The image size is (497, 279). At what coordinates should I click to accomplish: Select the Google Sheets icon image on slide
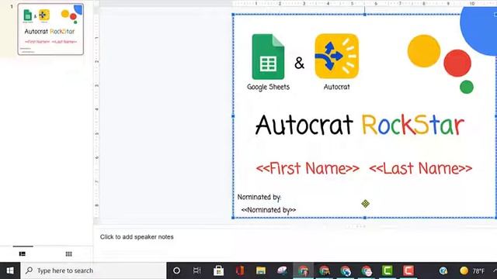tap(268, 57)
